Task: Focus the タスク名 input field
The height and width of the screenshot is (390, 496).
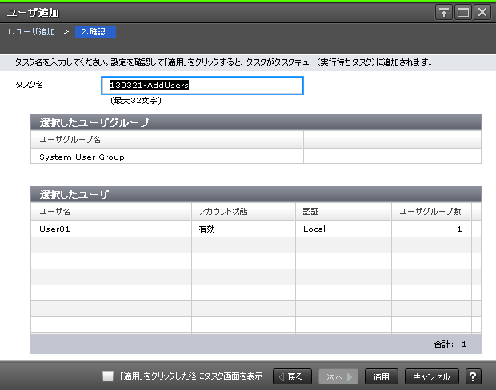Action: coord(202,86)
